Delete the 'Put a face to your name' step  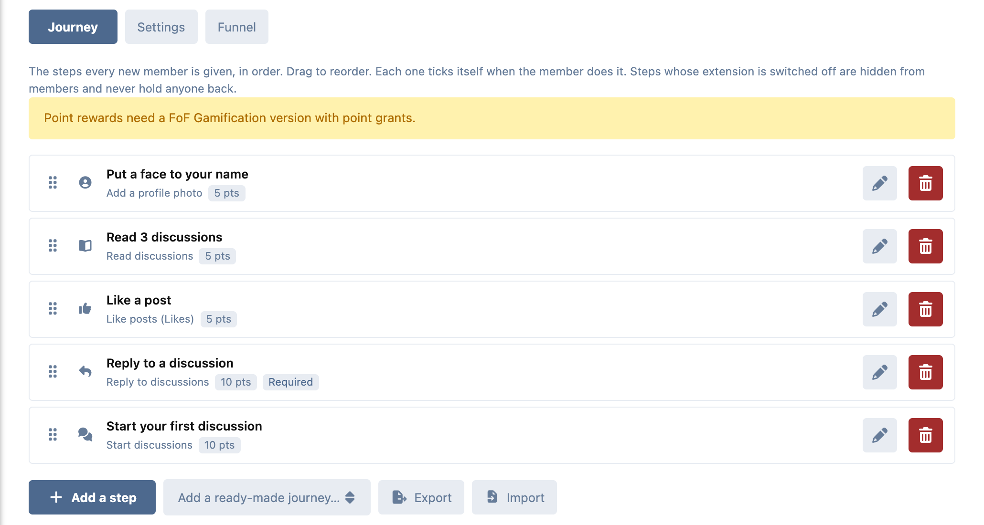point(925,183)
